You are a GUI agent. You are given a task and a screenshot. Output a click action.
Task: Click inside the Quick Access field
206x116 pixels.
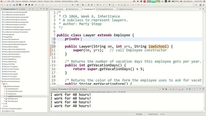[187, 5]
